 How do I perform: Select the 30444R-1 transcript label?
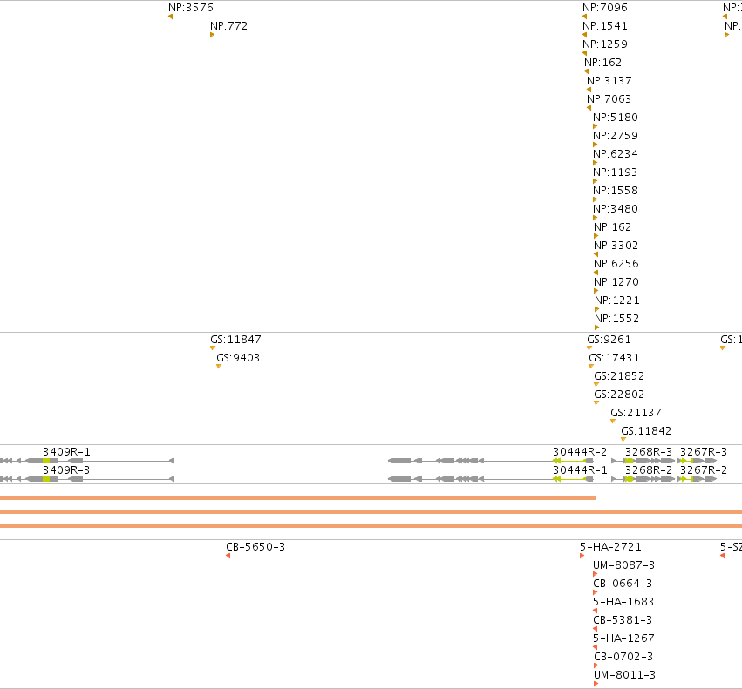580,470
